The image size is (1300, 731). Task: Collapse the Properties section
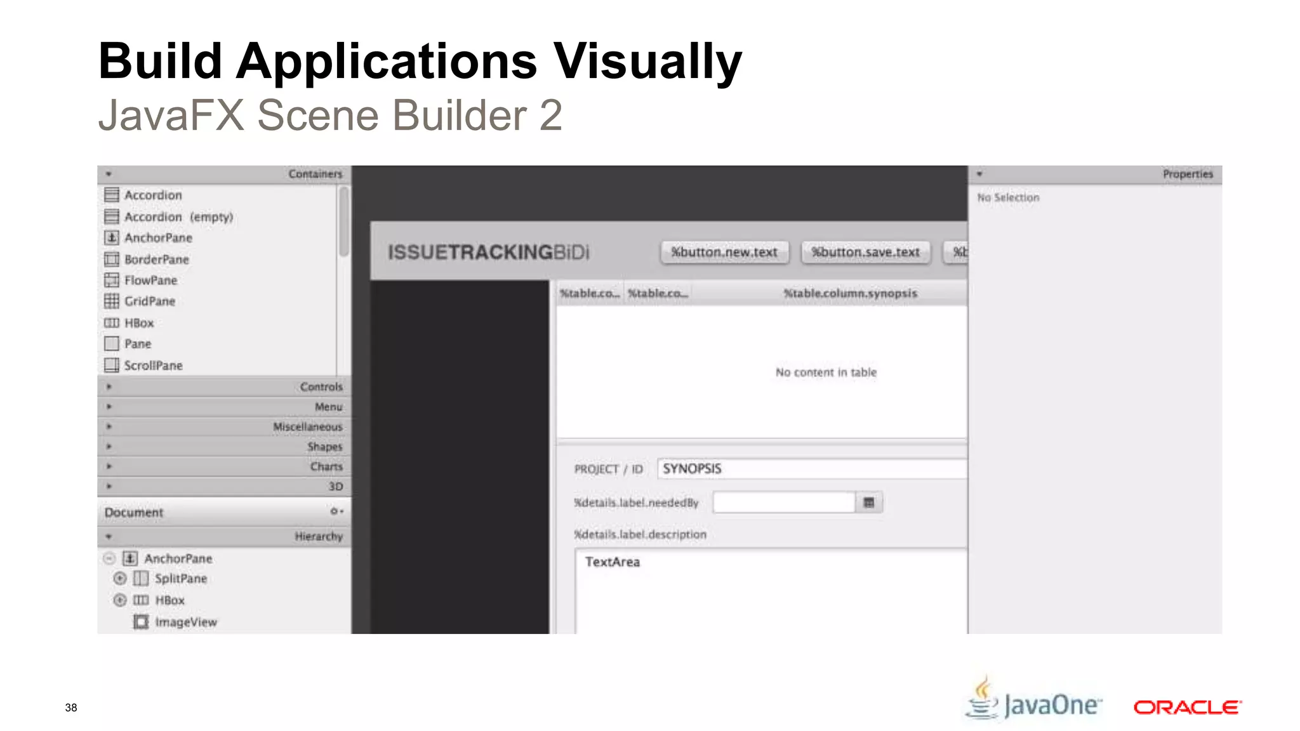(979, 174)
